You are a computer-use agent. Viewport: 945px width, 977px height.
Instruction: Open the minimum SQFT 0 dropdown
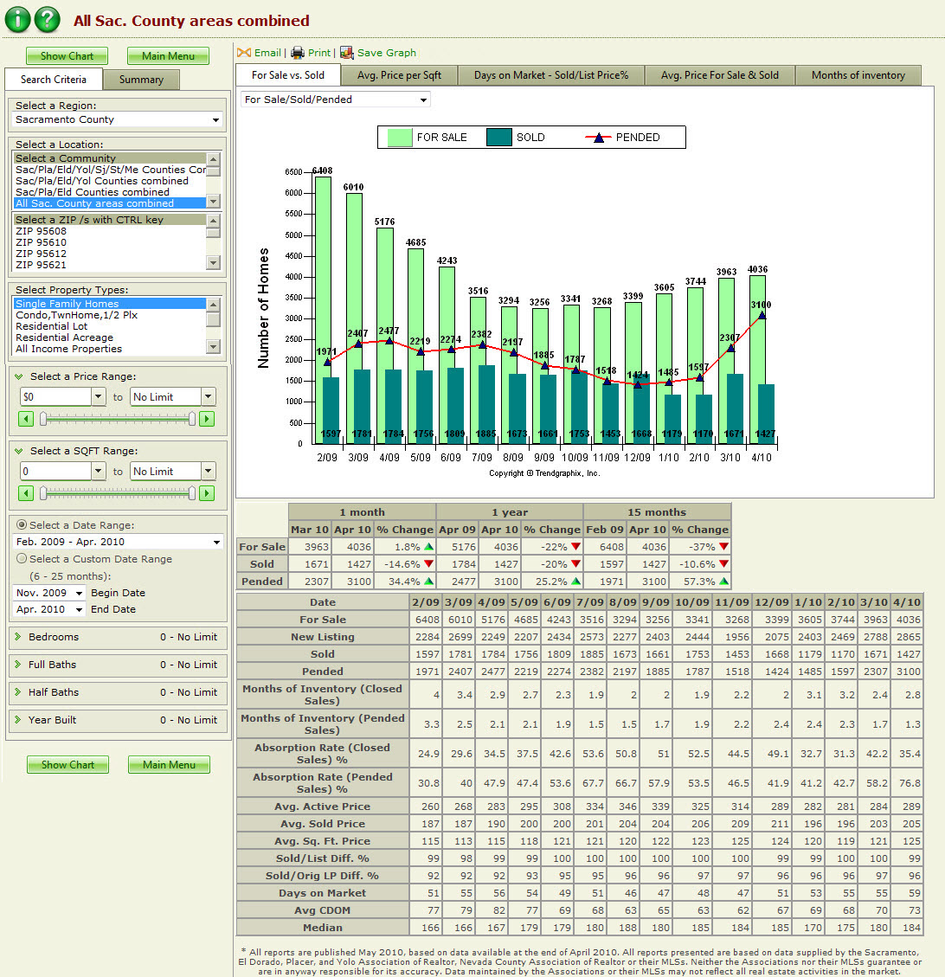click(x=99, y=471)
